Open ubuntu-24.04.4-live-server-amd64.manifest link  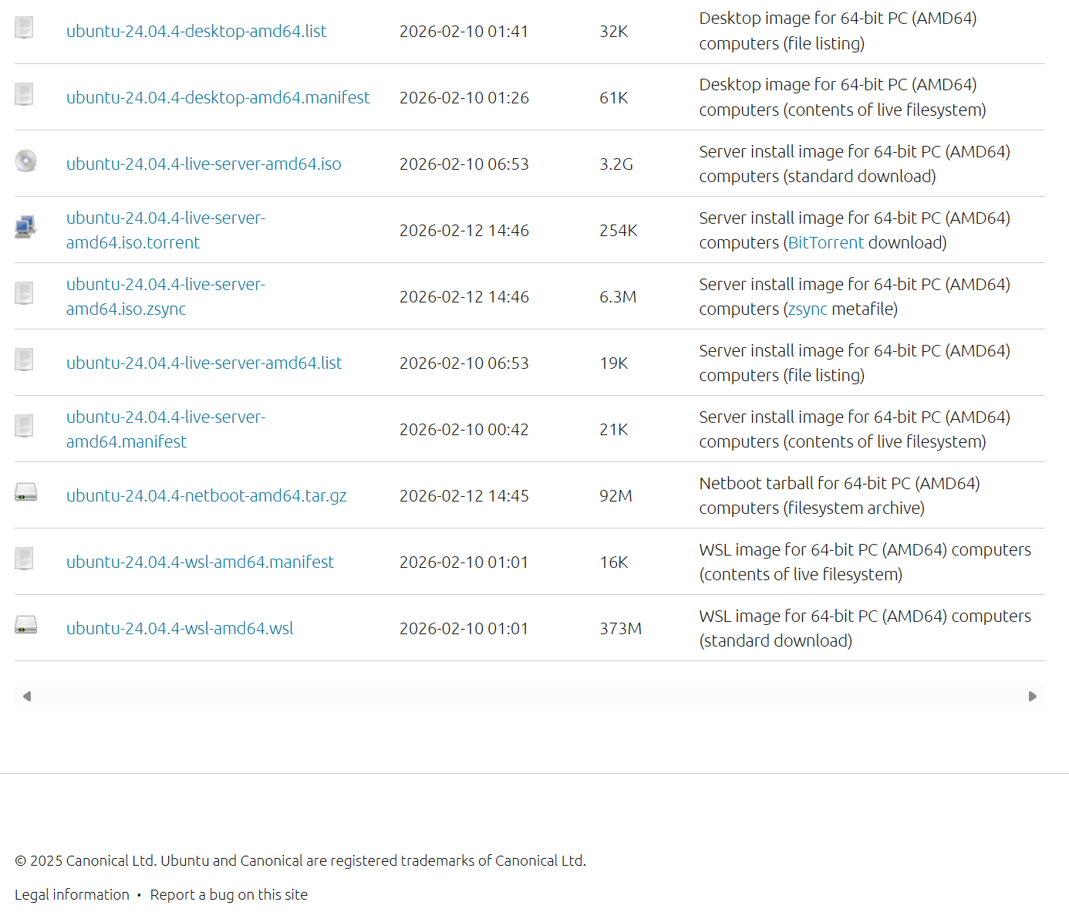pyautogui.click(x=166, y=429)
